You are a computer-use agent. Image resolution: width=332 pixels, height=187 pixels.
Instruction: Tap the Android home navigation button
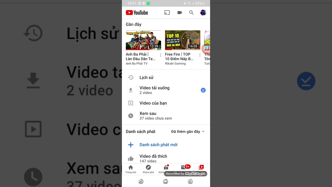(x=165, y=182)
